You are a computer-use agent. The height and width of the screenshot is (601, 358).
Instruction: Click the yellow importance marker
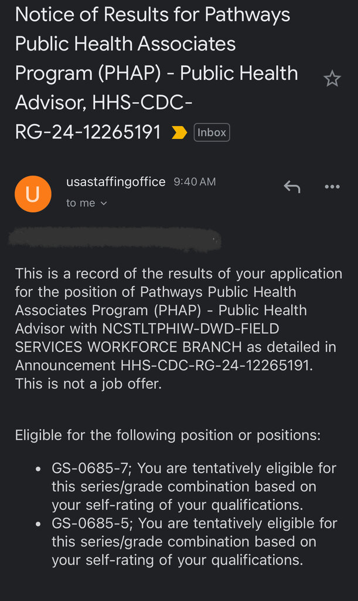(x=179, y=133)
